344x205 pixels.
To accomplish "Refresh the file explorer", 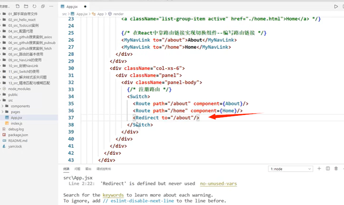I will coord(35,6).
